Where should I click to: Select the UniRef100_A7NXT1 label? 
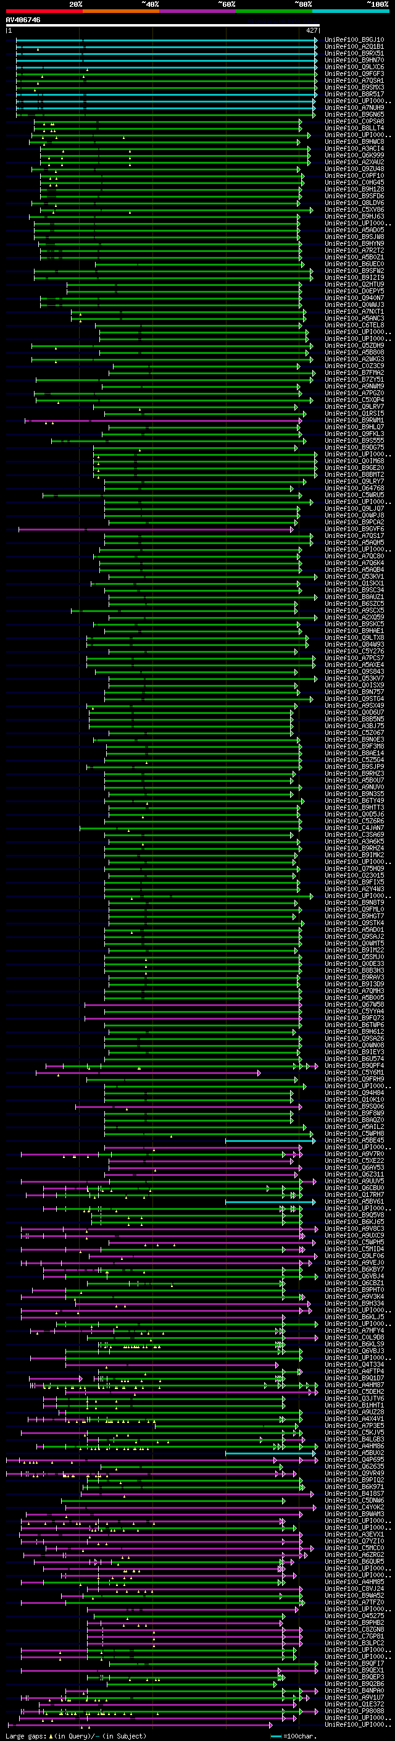(x=354, y=311)
